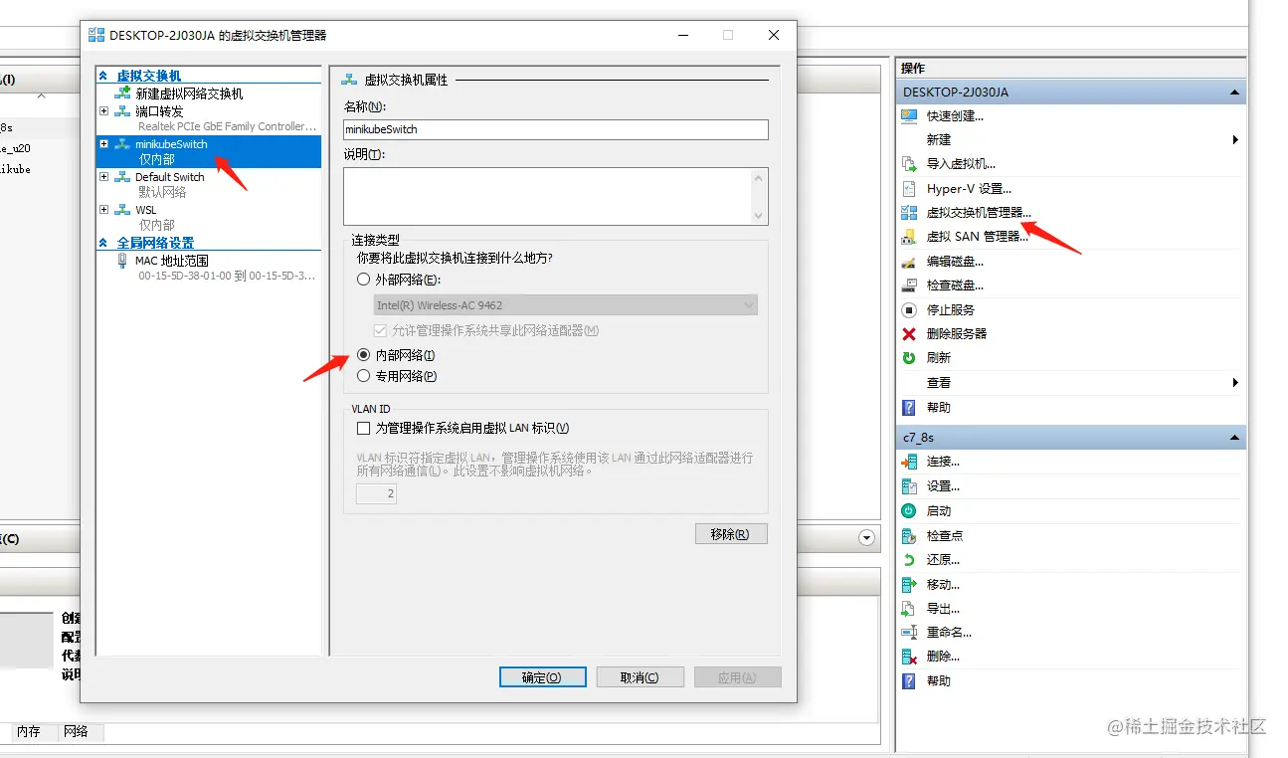Click the Default Switch network icon
The width and height of the screenshot is (1288, 758).
tap(122, 177)
